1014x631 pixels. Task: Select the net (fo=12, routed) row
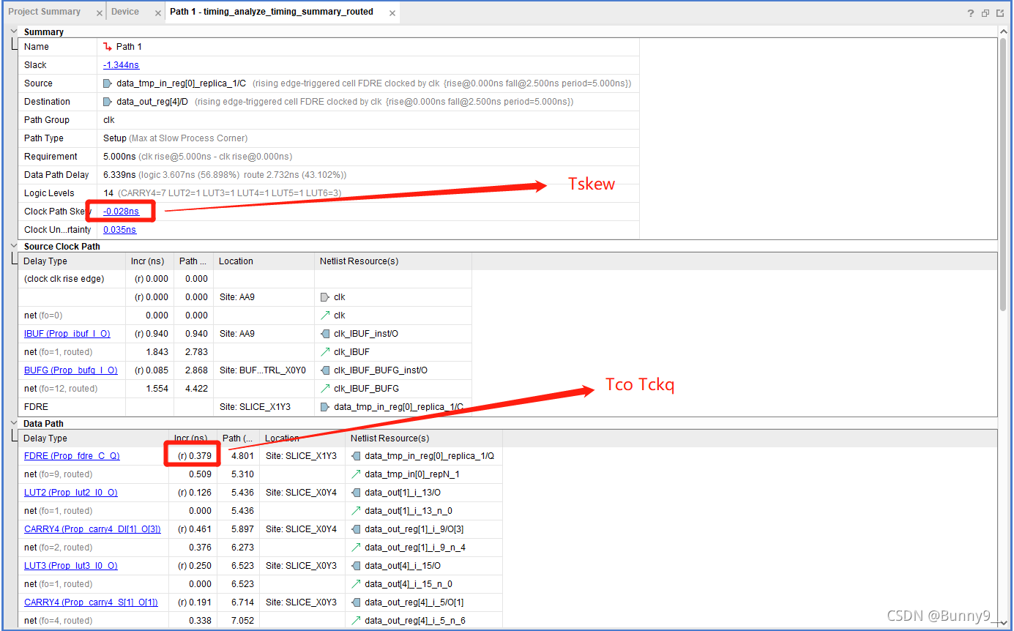point(245,389)
